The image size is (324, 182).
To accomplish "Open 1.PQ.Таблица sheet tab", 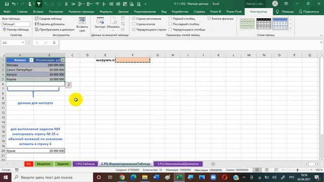I will point(85,164).
